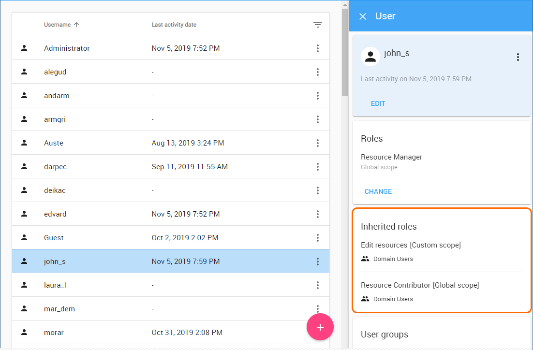533x350 pixels.
Task: Sort by Last activity date column
Action: click(174, 25)
